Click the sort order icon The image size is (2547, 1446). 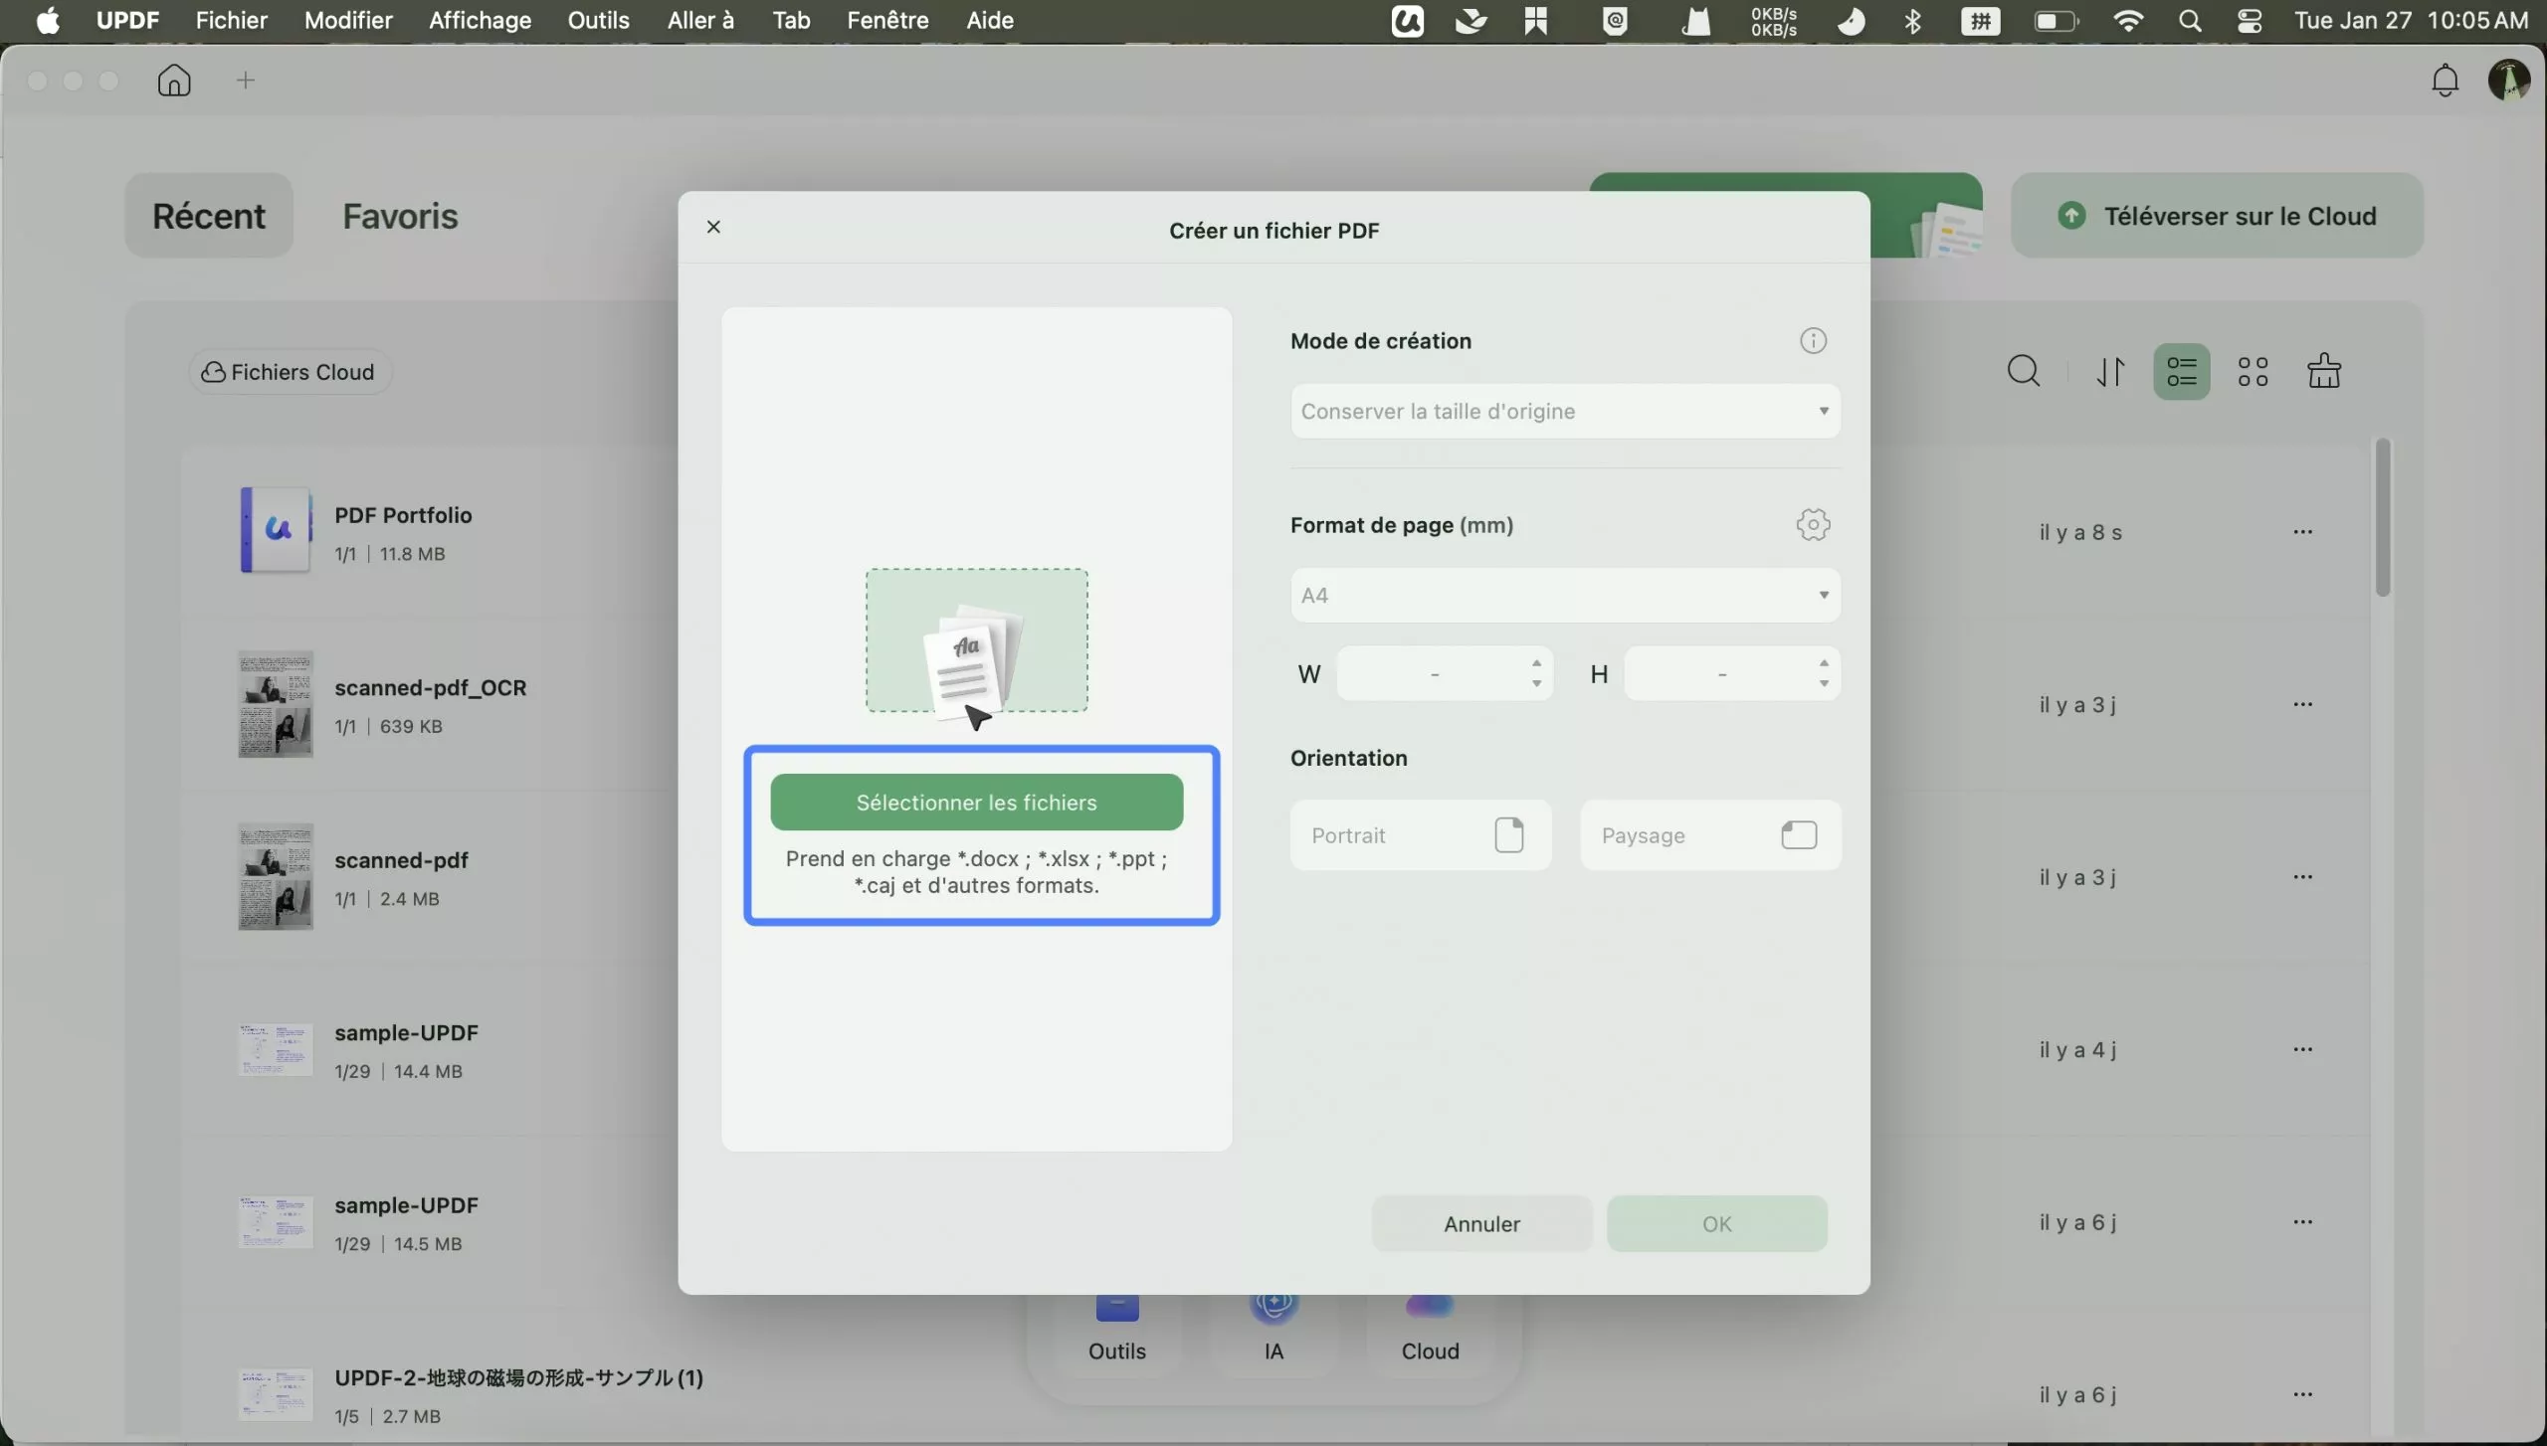tap(2110, 370)
